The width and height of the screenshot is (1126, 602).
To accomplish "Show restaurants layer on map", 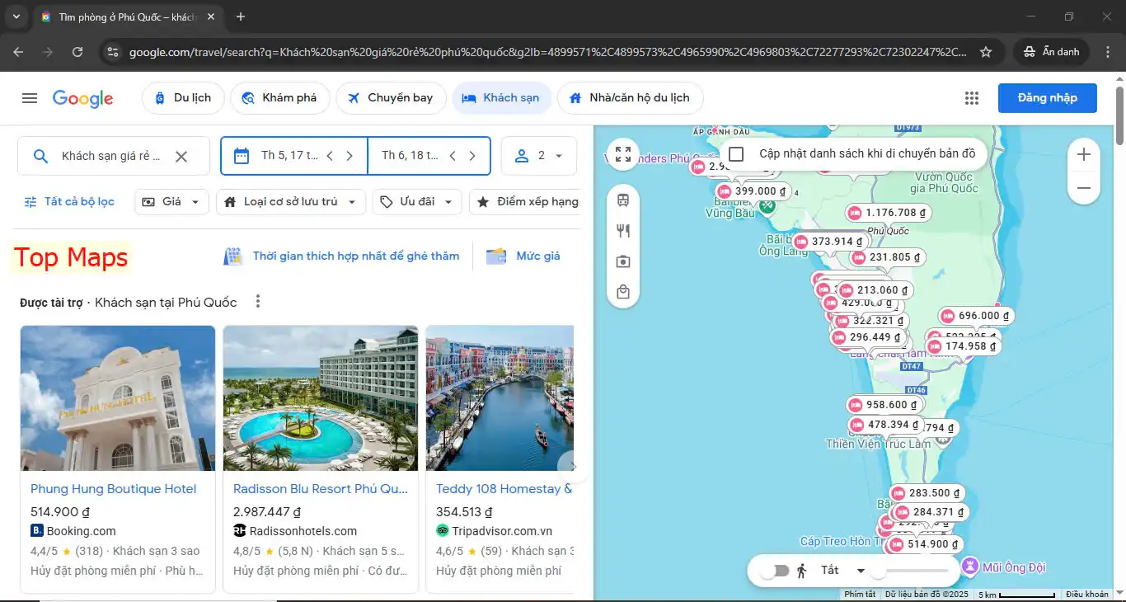I will click(623, 231).
